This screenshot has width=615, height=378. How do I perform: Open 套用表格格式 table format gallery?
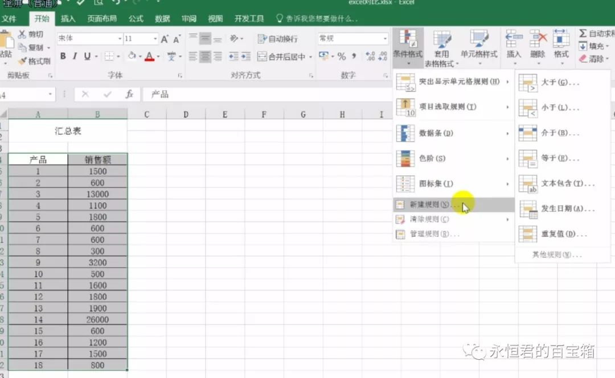(x=442, y=48)
